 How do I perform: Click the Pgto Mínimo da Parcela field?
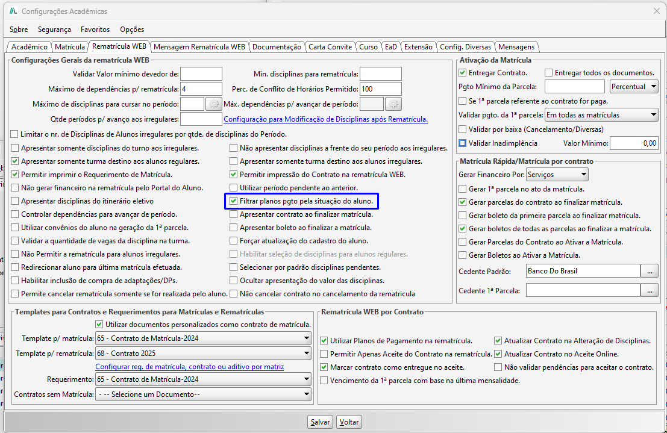tap(575, 87)
